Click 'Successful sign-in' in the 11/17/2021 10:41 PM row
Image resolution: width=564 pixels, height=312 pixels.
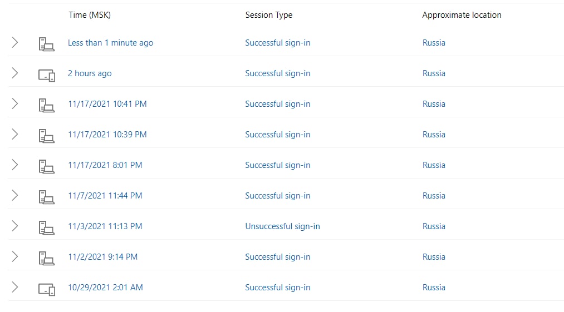pos(278,104)
